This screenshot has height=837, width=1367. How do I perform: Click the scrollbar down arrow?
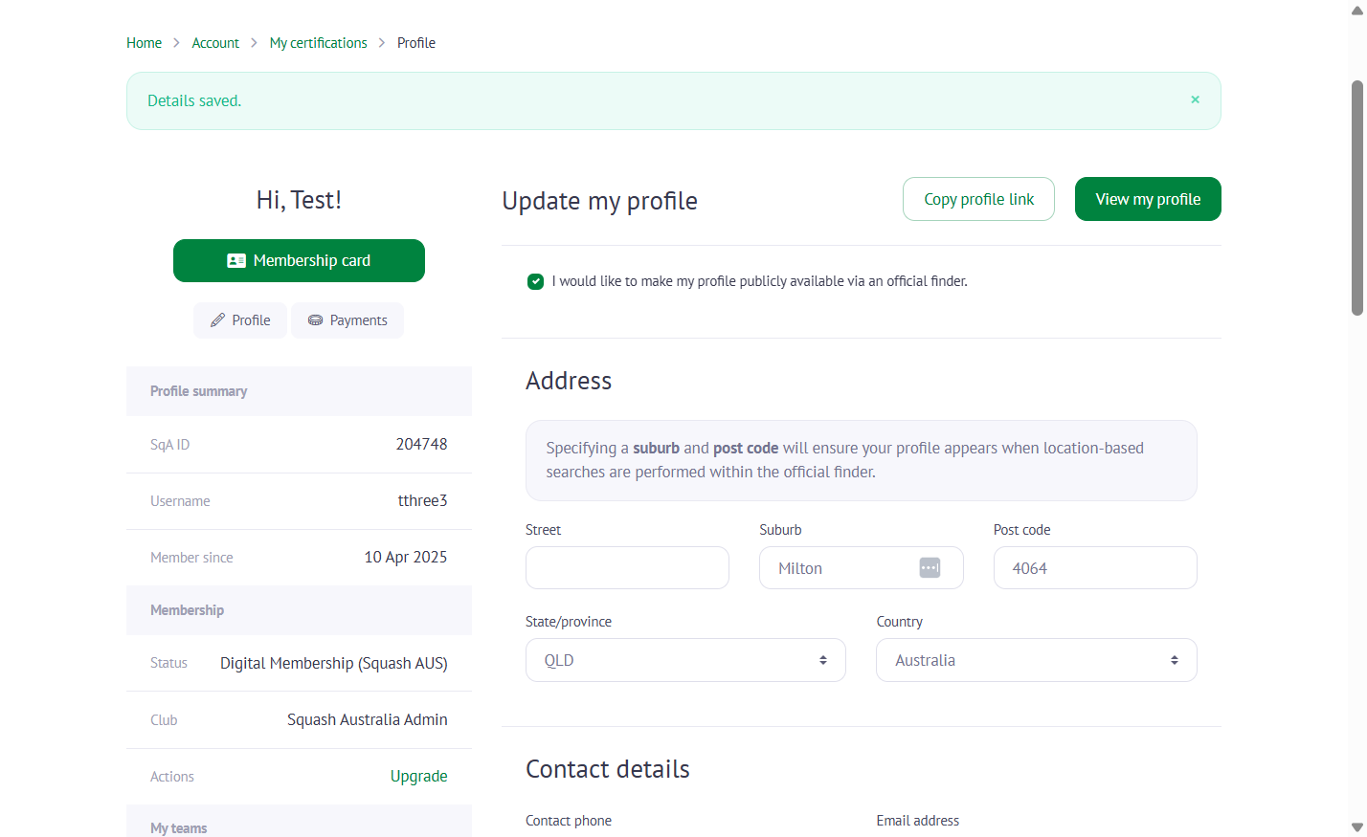[x=1357, y=827]
